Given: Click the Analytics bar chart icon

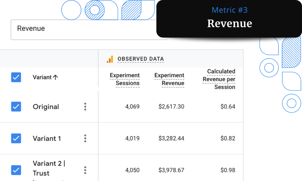Looking at the screenshot, I should 110,59.
